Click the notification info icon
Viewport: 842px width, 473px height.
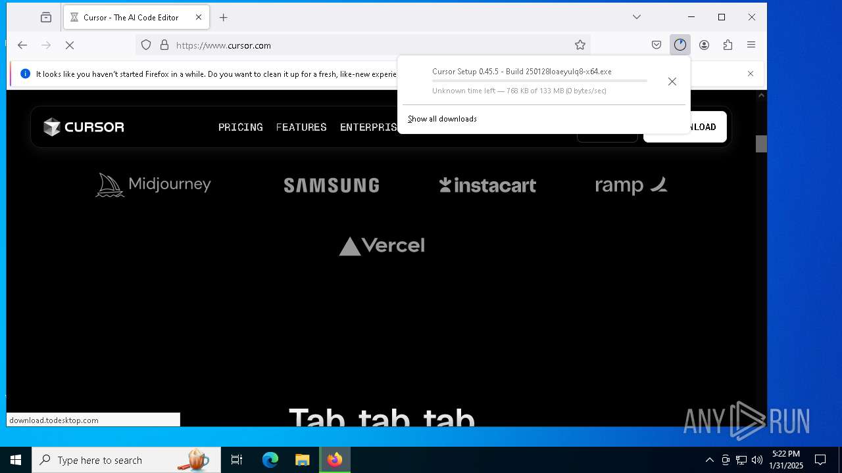(26, 74)
